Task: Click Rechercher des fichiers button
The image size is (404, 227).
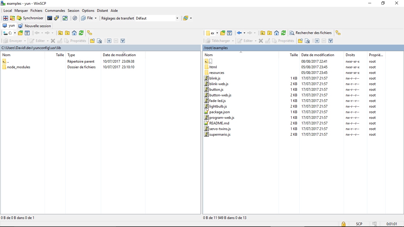Action: (x=311, y=33)
